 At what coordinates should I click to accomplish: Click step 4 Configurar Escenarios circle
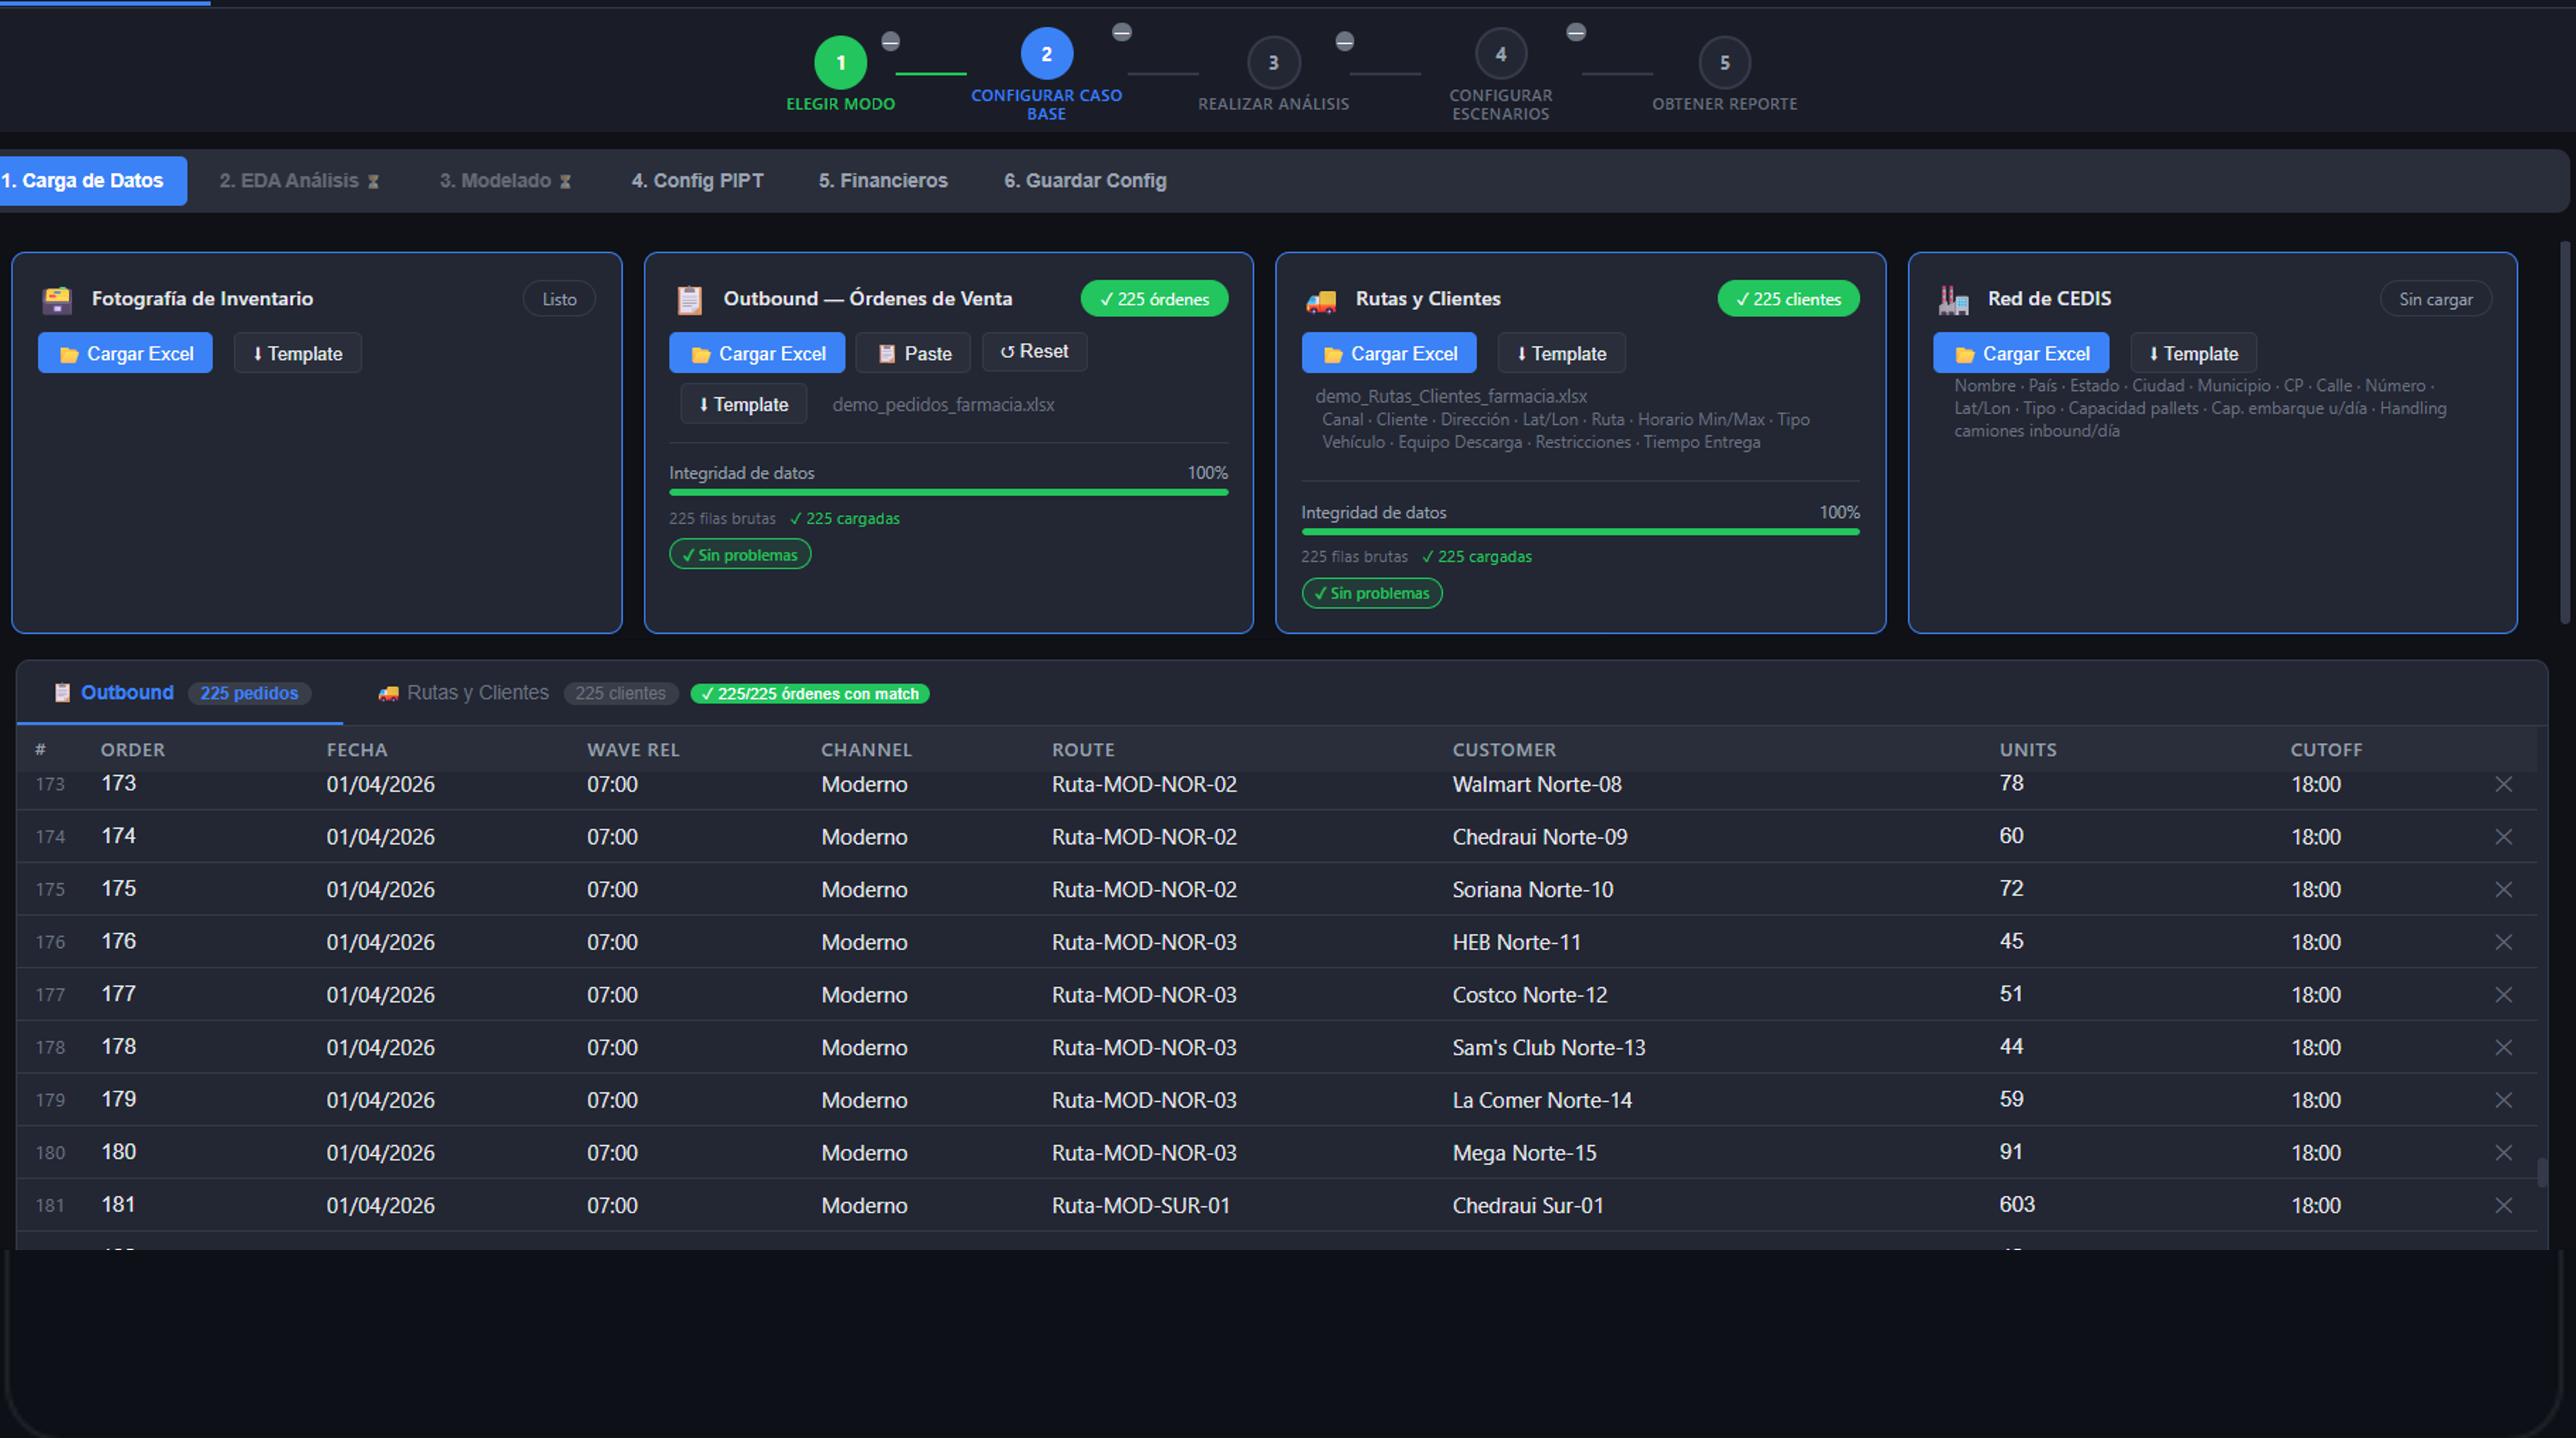pyautogui.click(x=1500, y=54)
